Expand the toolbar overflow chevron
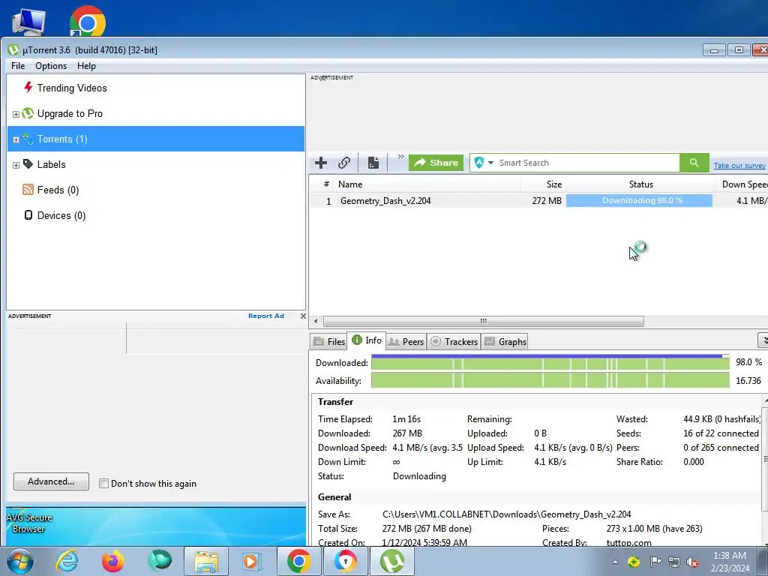The image size is (768, 576). click(400, 157)
